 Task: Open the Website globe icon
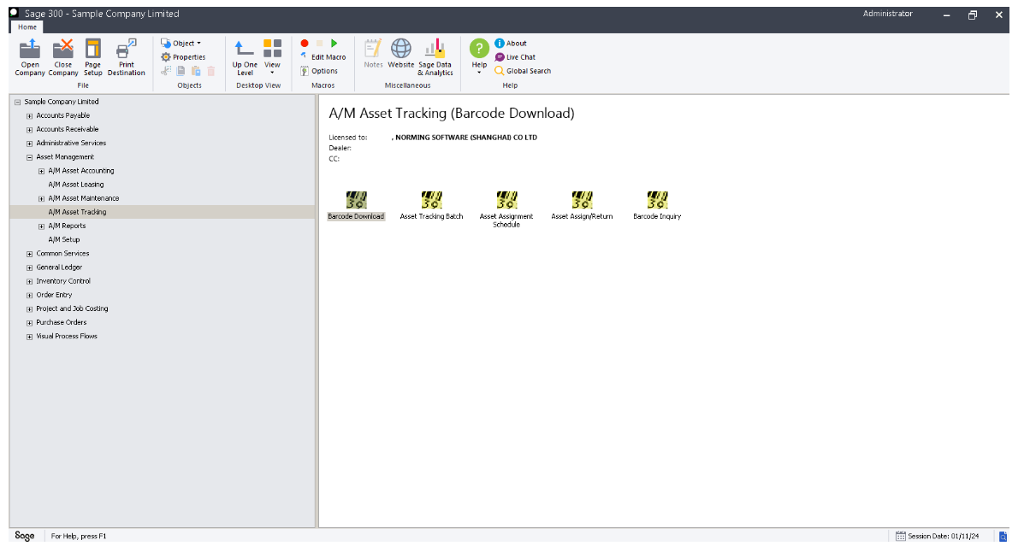click(x=401, y=54)
